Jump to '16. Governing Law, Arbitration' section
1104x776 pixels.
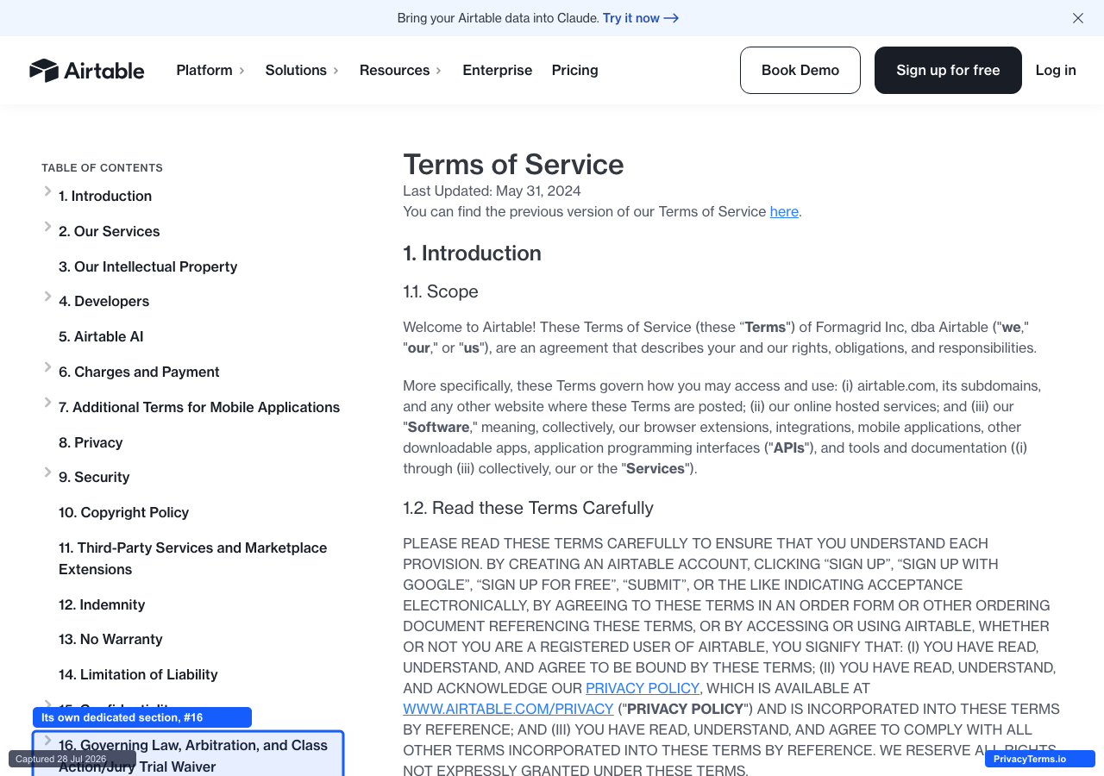193,755
